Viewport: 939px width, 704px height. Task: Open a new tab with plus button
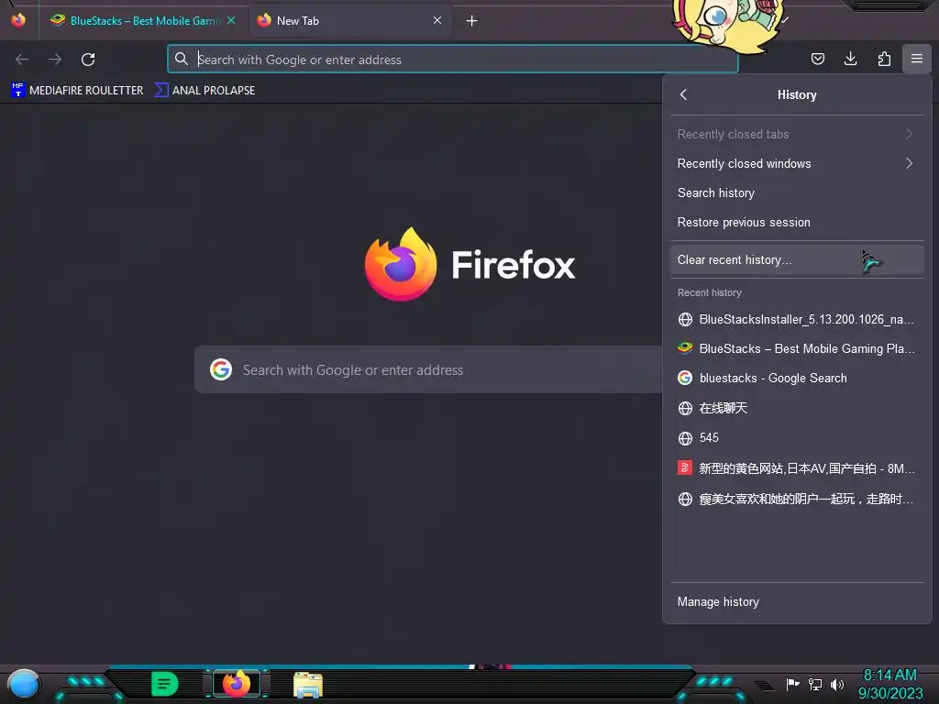[472, 21]
